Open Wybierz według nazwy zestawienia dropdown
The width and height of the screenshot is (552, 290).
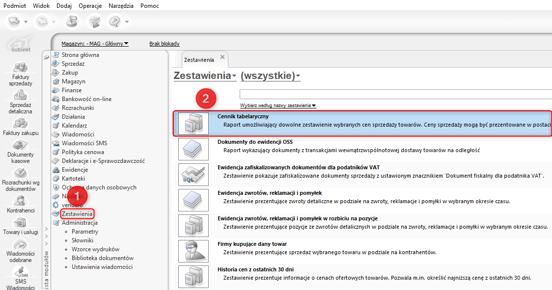[278, 105]
